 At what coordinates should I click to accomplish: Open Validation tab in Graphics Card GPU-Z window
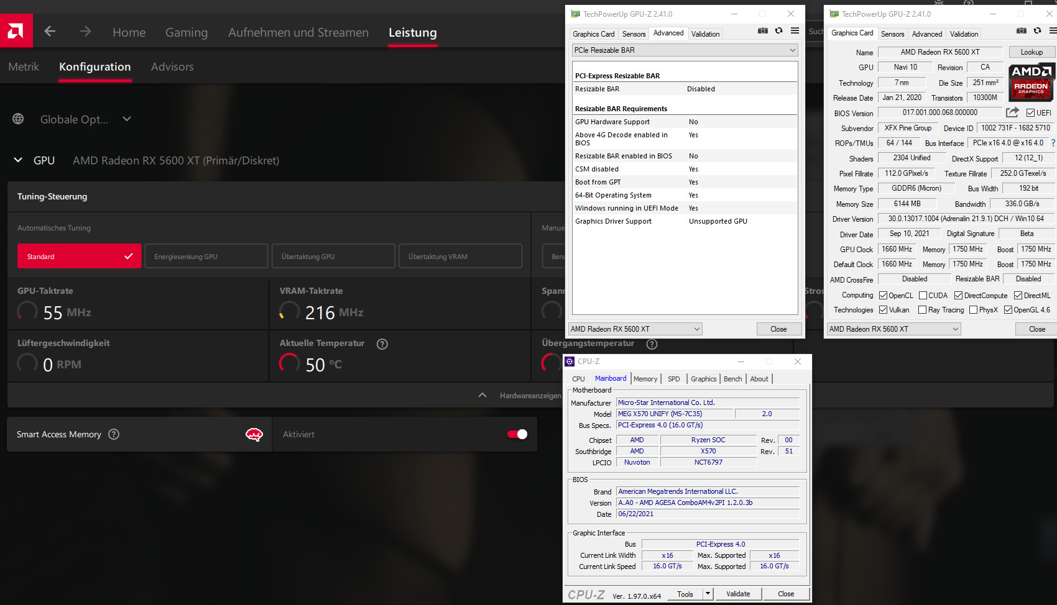tap(964, 34)
